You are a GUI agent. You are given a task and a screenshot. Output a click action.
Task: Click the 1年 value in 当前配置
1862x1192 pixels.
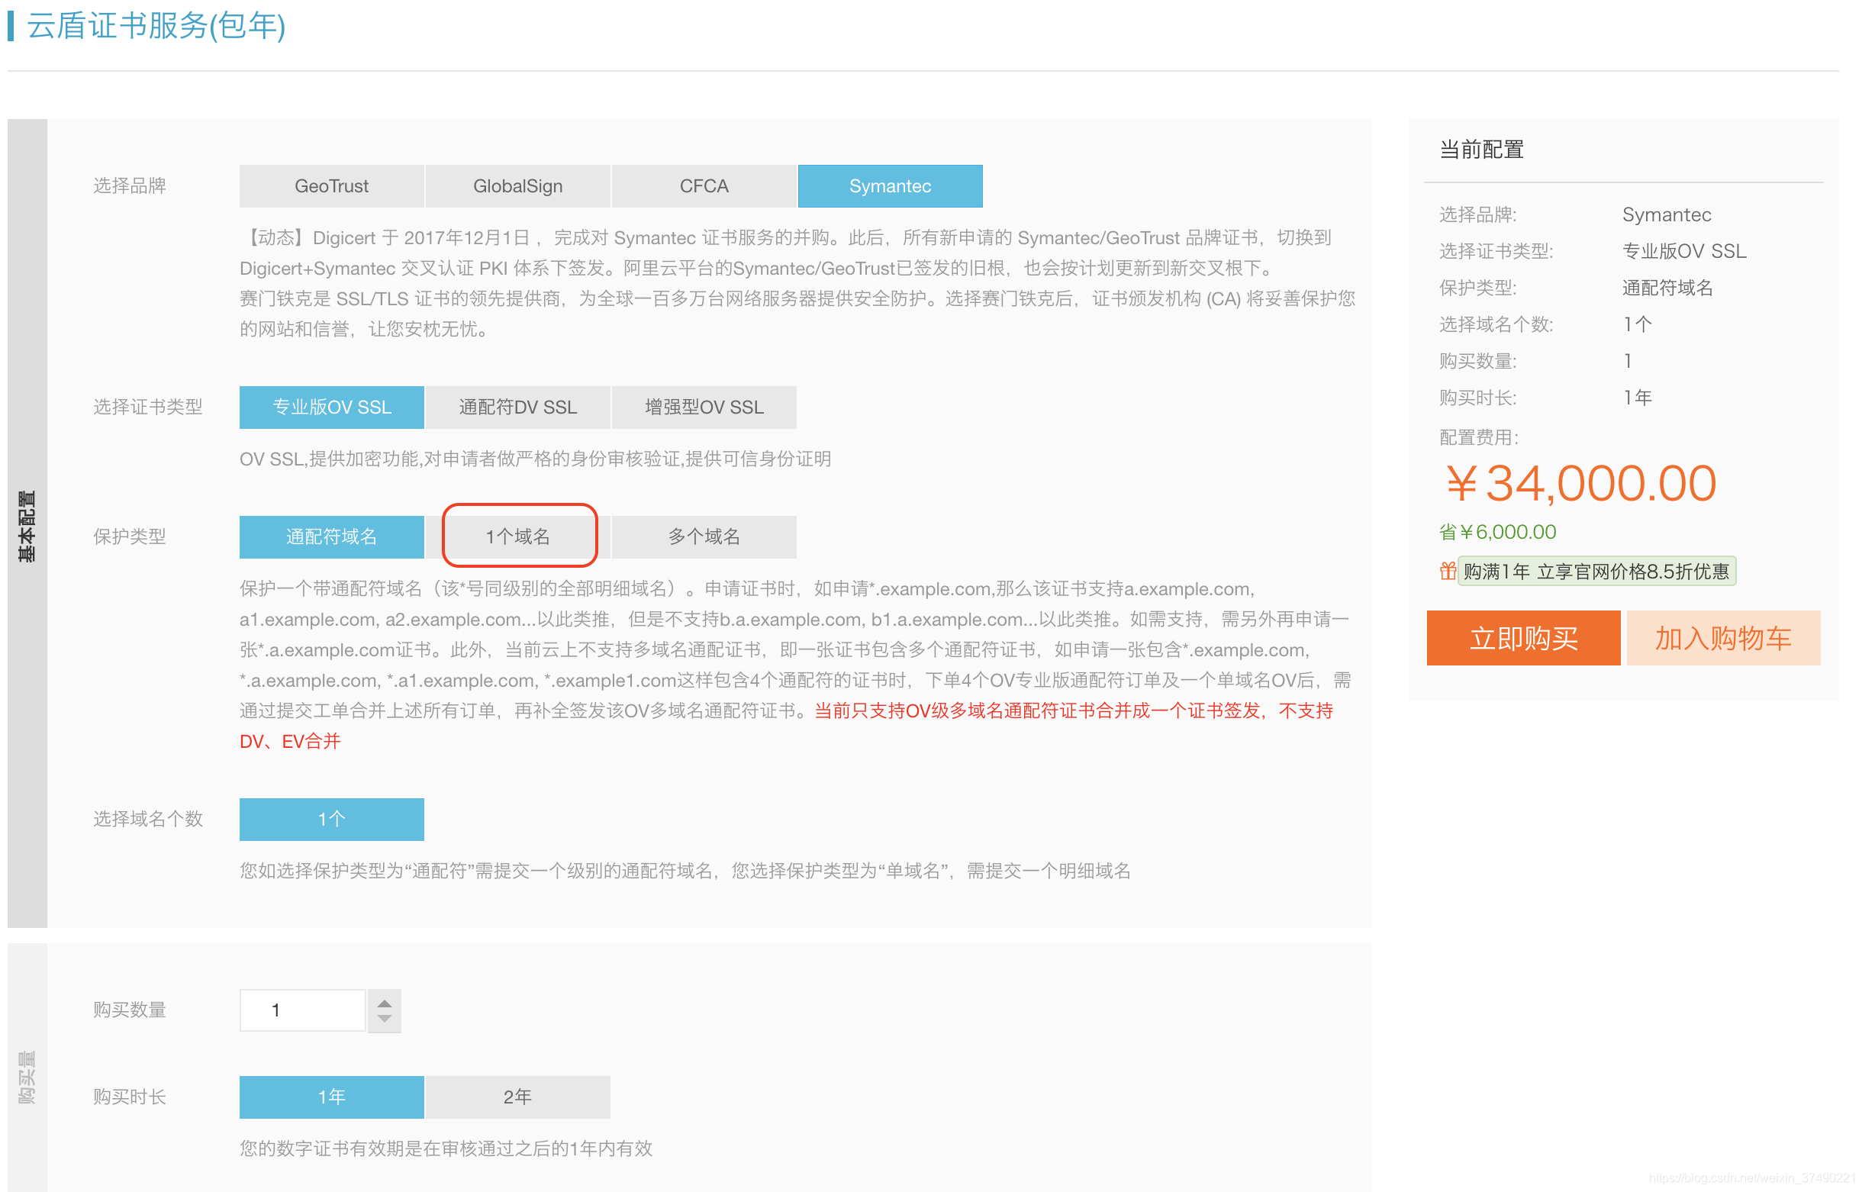(x=1638, y=398)
